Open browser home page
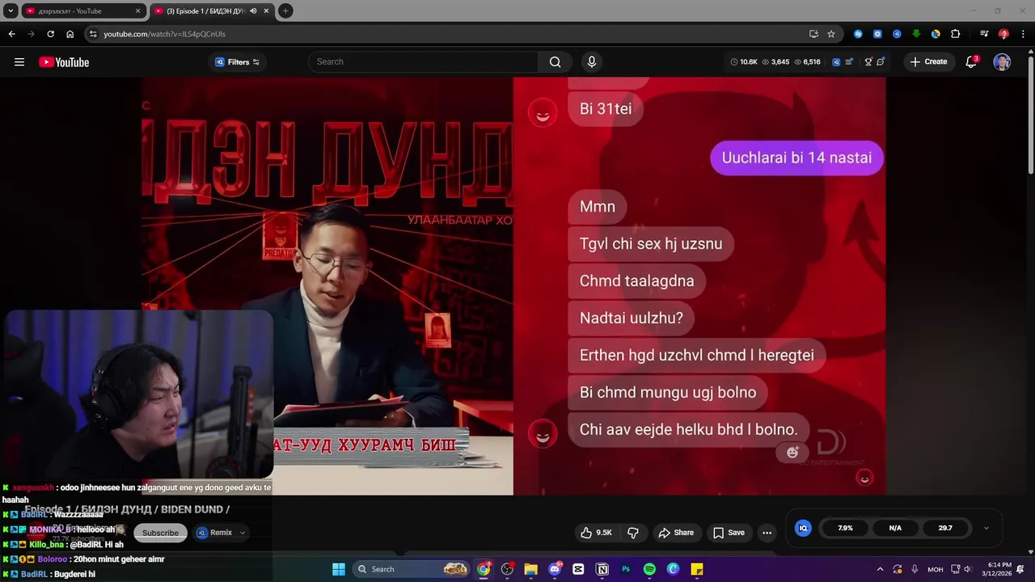This screenshot has width=1035, height=582. (70, 34)
